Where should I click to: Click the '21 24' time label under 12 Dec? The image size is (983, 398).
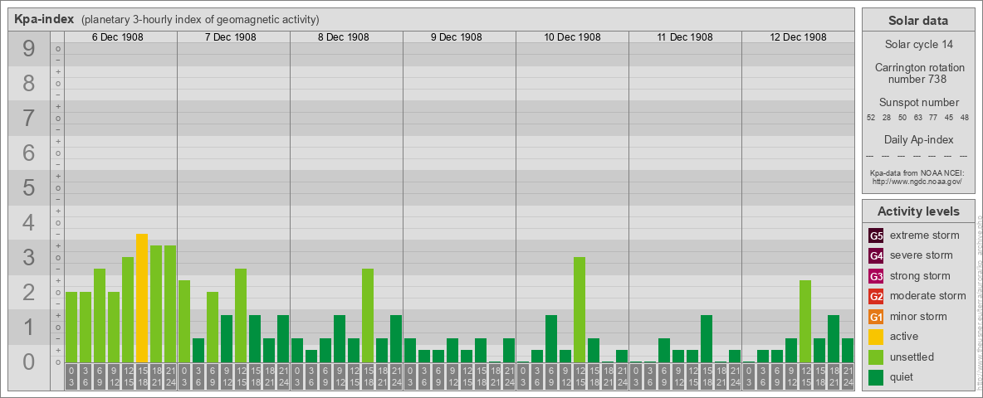[x=847, y=376]
